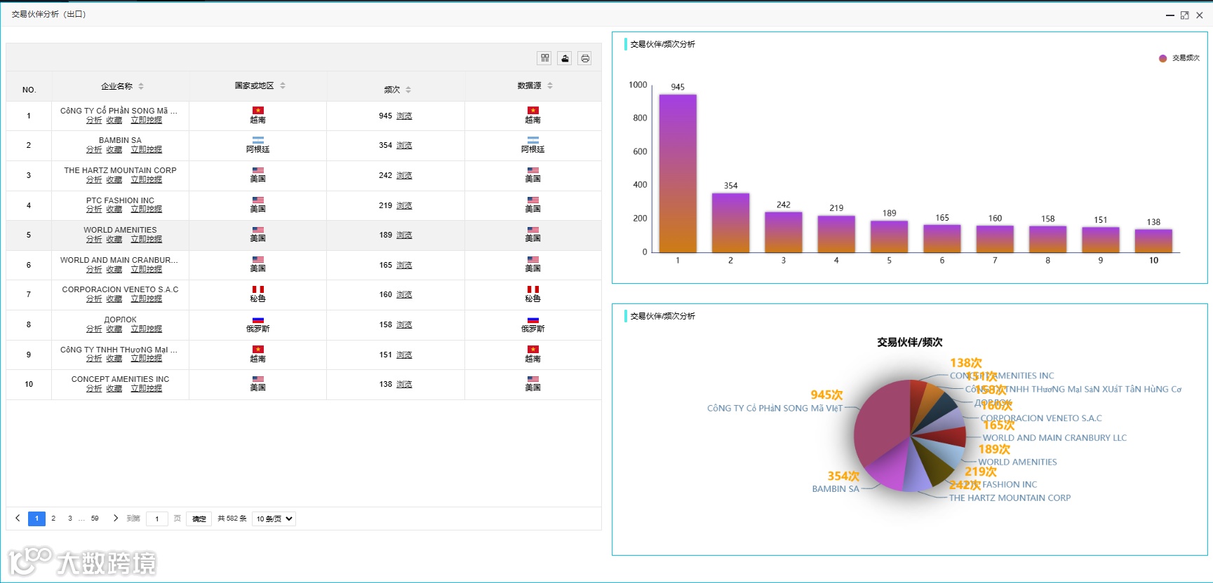Click bar number 10 valued 138
Image resolution: width=1213 pixels, height=583 pixels.
1153,241
